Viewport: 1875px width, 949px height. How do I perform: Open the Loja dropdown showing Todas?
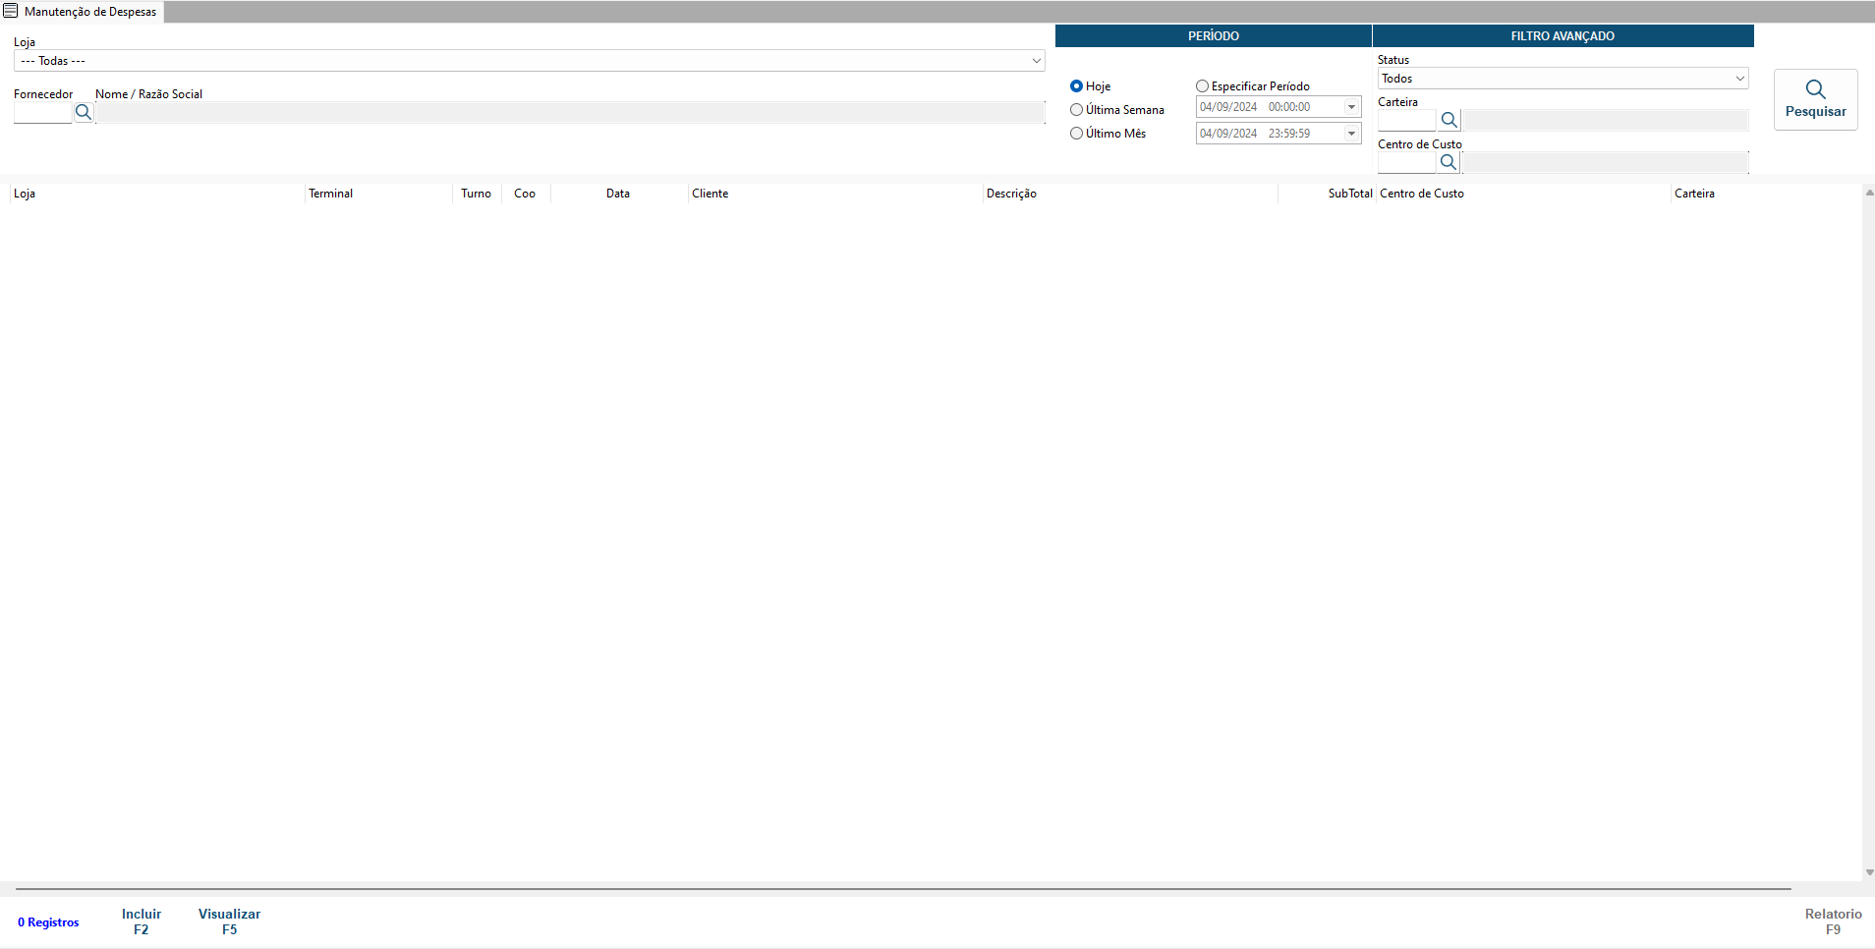[x=529, y=61]
